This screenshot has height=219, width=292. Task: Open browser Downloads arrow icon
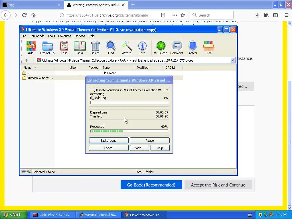tap(257, 15)
